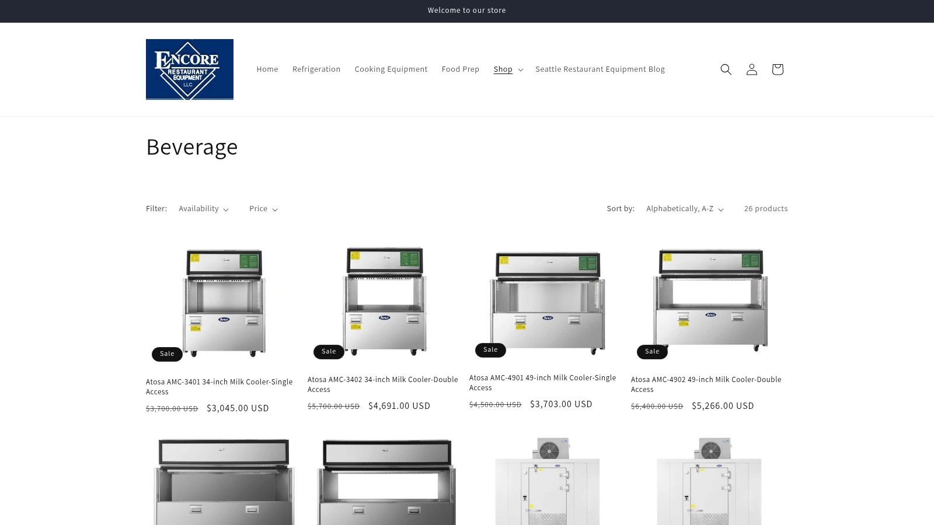Click the $3,045.00 USD sale price
The image size is (934, 525).
[238, 408]
